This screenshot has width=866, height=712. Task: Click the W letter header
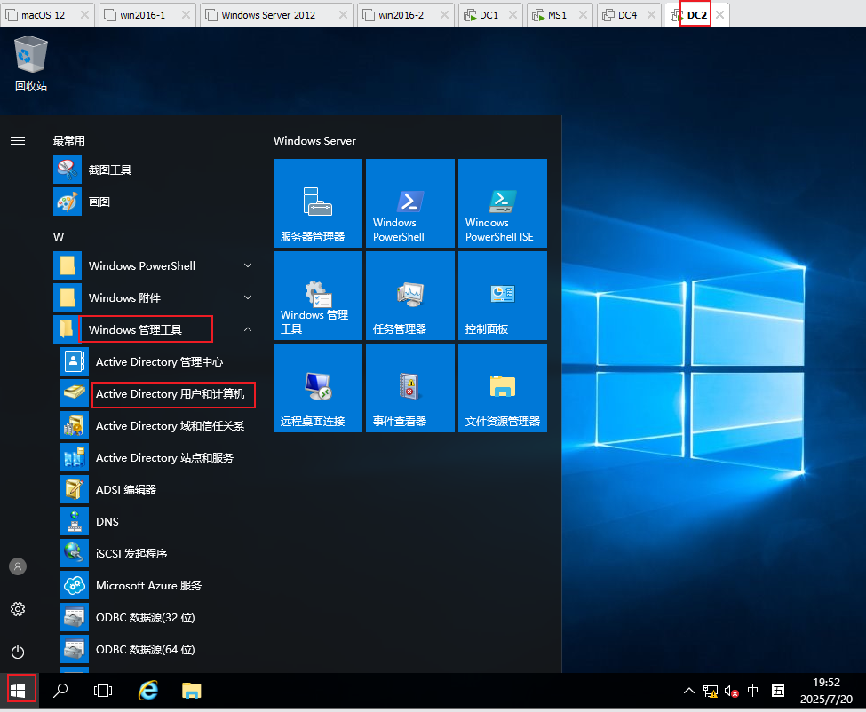tap(59, 237)
